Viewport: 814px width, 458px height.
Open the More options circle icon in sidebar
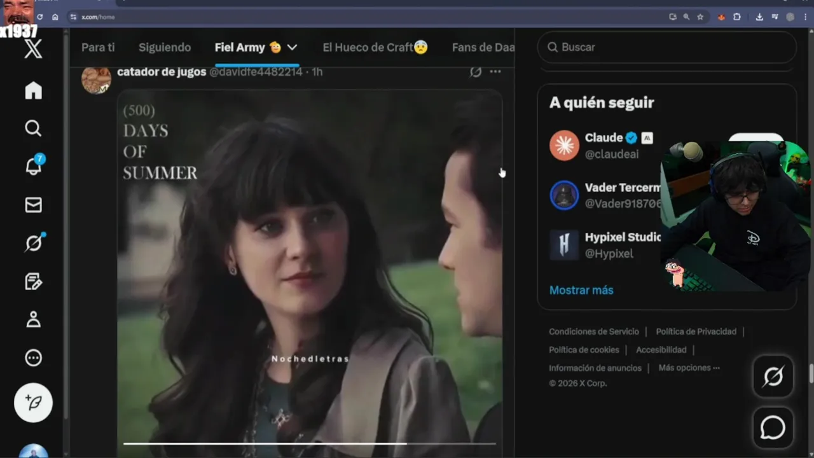[33, 357]
